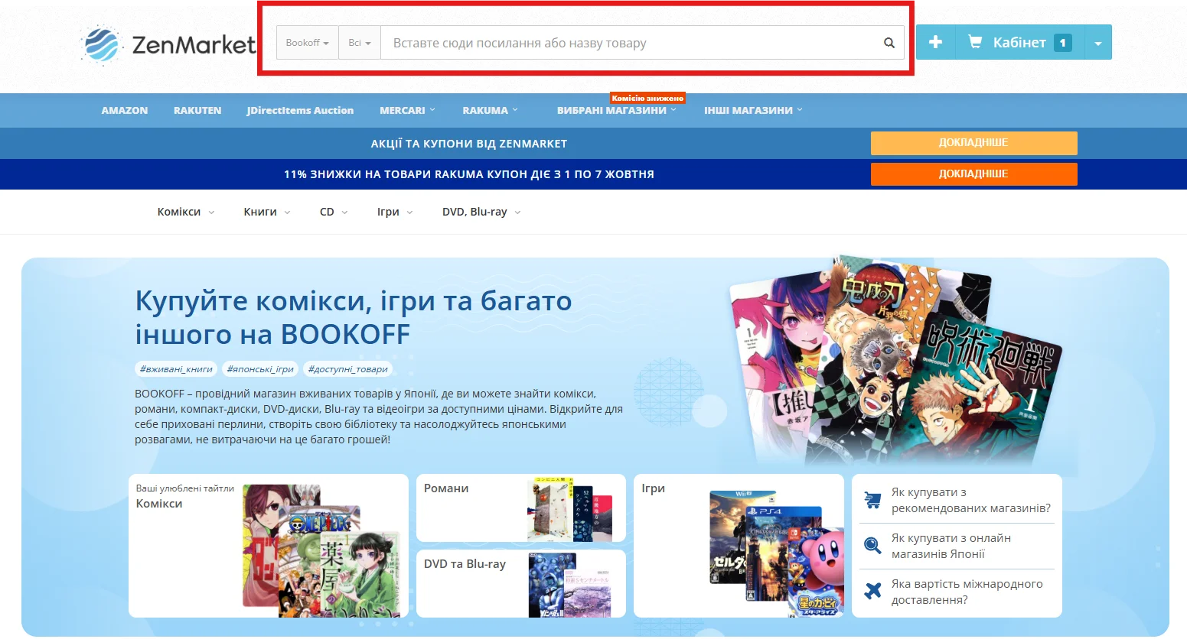Open Яка вартість міжнародного доставлення link

967,592
